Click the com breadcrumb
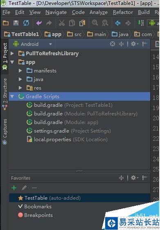160x230 pixels. tap(143, 34)
